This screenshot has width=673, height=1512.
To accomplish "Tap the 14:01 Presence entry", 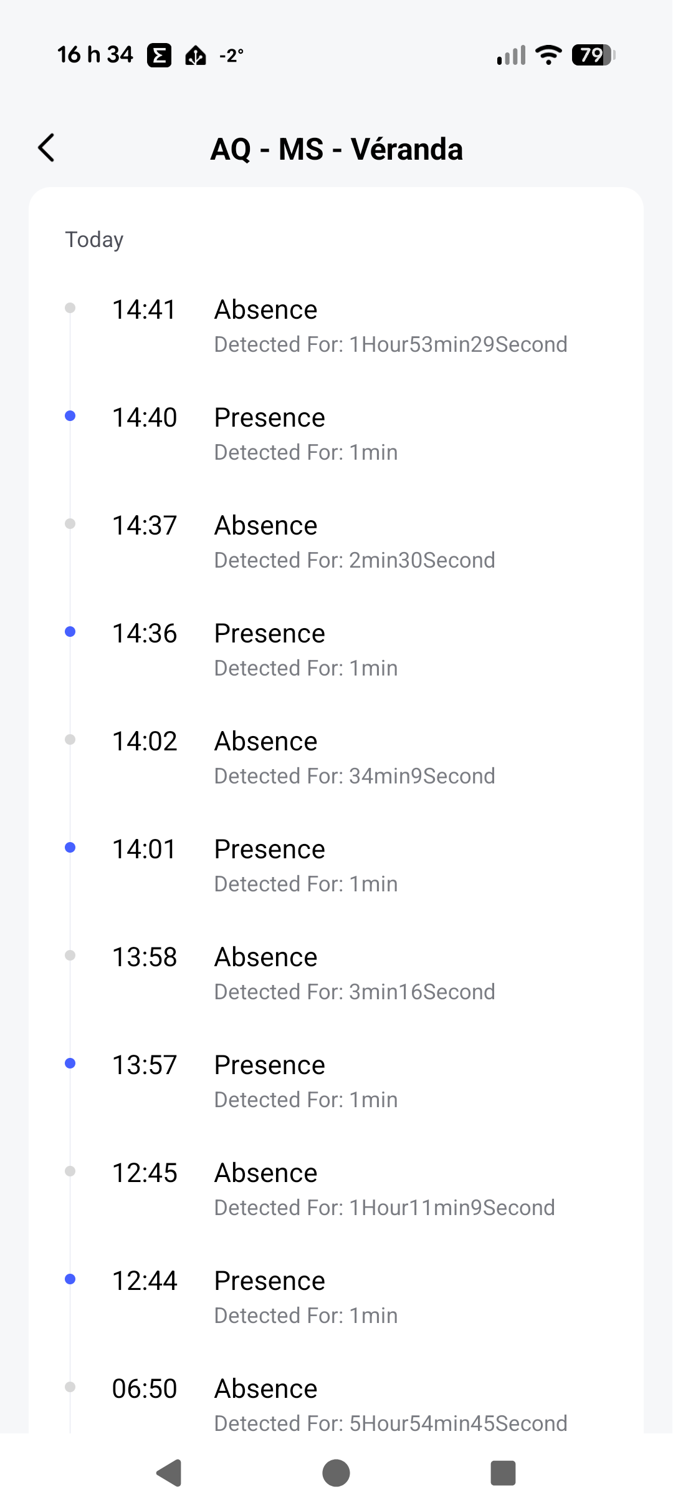I will (x=336, y=865).
